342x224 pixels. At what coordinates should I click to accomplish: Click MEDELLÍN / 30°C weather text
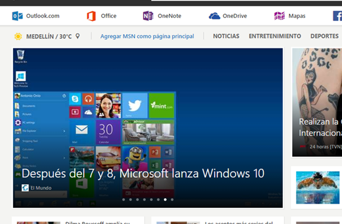(49, 36)
